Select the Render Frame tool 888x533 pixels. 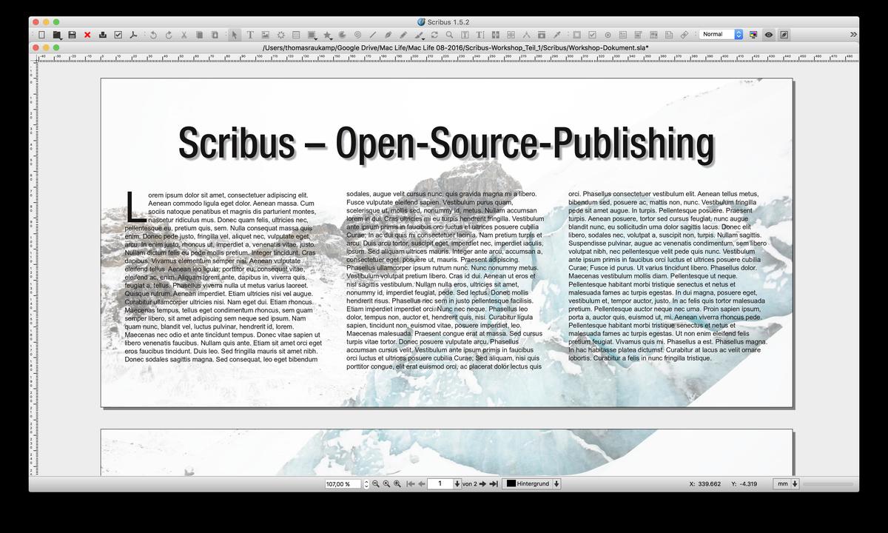(281, 35)
